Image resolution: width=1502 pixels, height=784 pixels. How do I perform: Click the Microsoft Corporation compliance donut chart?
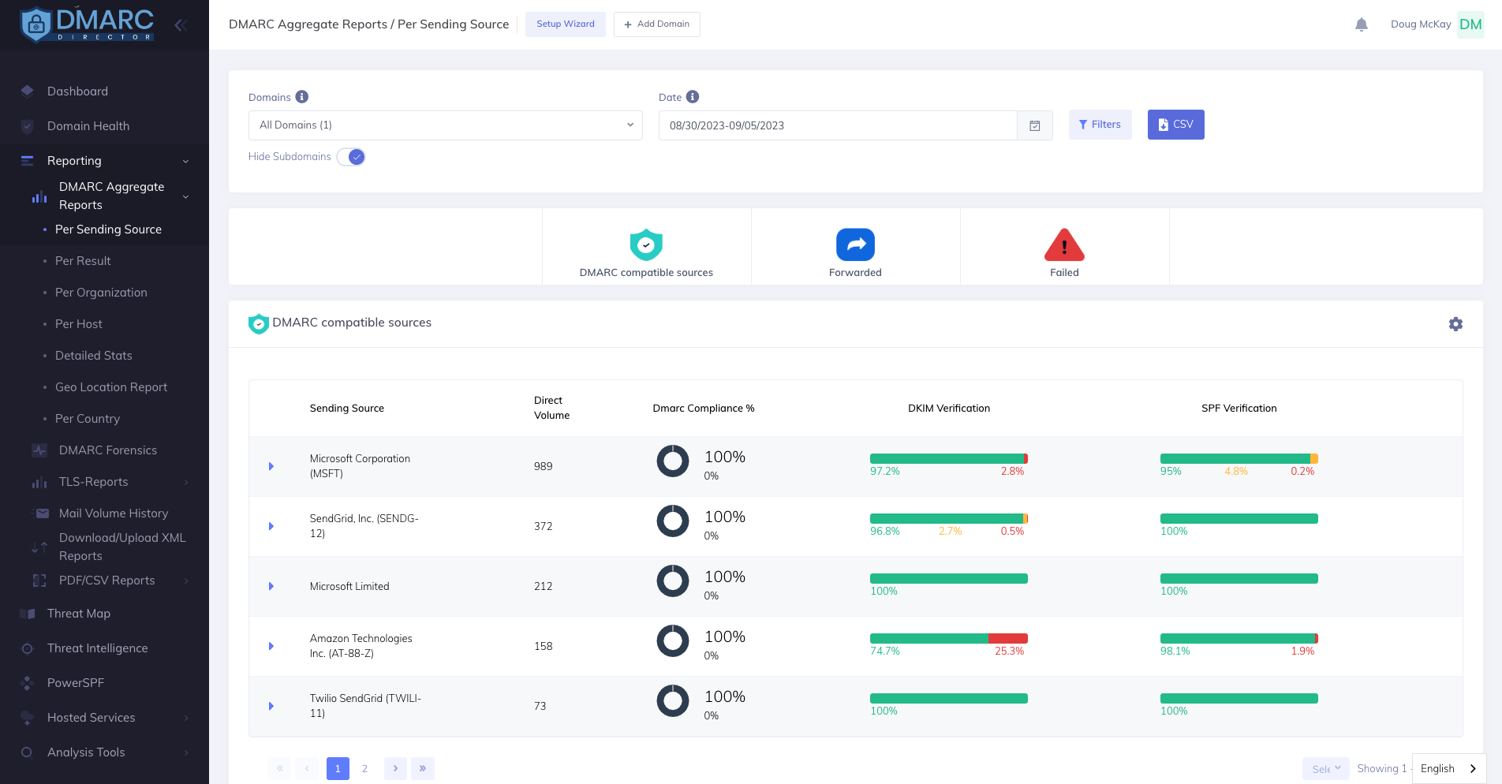[x=673, y=461]
